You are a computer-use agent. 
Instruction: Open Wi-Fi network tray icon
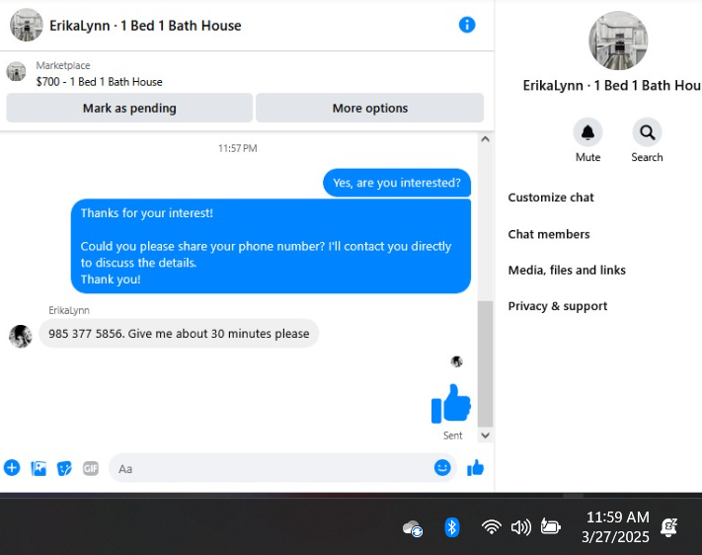pyautogui.click(x=491, y=526)
